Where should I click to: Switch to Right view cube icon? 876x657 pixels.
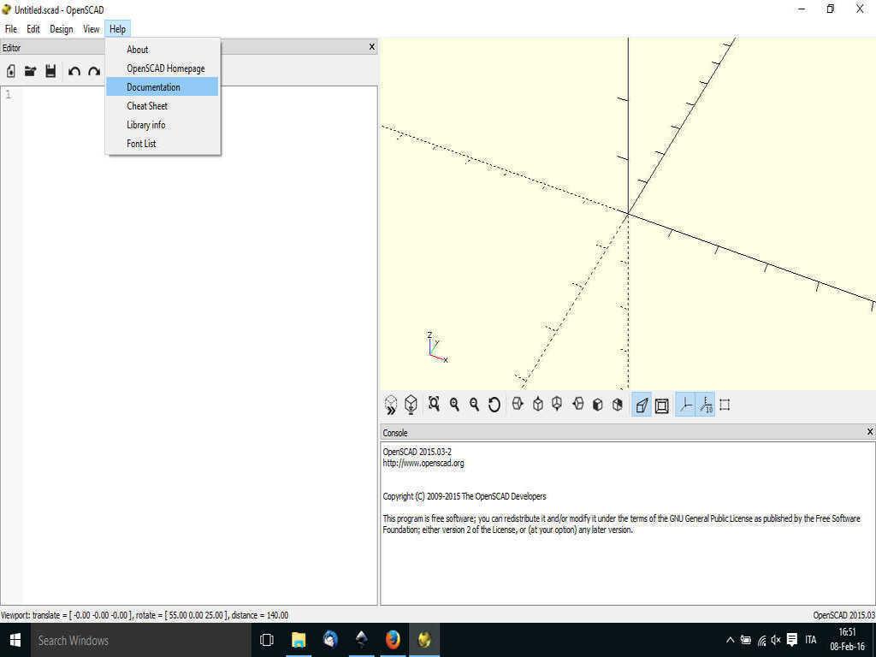[x=518, y=404]
